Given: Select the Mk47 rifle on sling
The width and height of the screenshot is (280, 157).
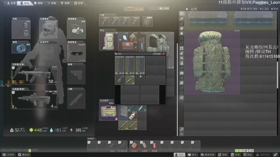Looking at the screenshot, I should [34, 75].
